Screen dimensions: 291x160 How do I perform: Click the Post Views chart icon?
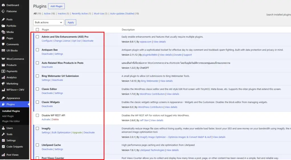3,155
